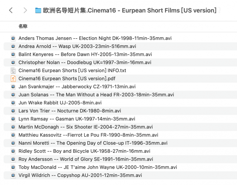Image resolution: width=237 pixels, height=185 pixels.
Task: Click the text file icon beside INFO.txt
Action: pos(13,70)
